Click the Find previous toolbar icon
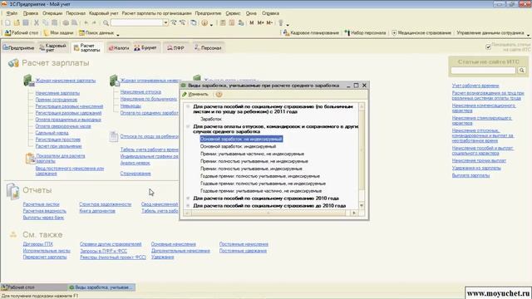The image size is (532, 299). tap(183, 22)
